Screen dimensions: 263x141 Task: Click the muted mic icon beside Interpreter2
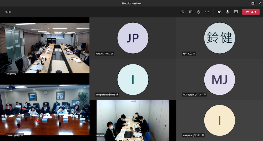(117, 94)
